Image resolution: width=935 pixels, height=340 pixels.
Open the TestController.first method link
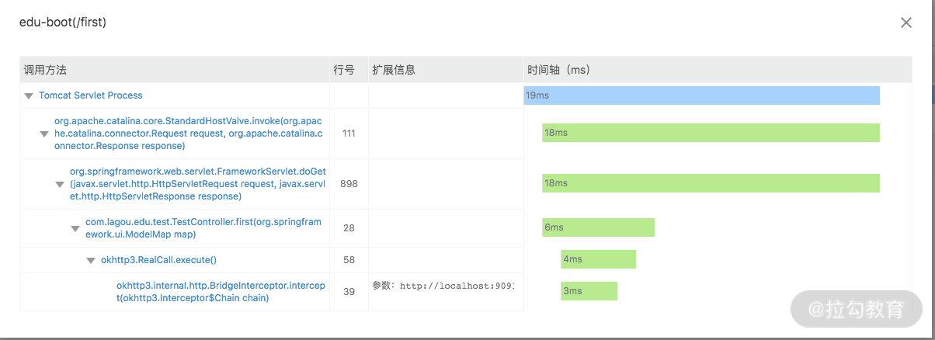(x=203, y=228)
